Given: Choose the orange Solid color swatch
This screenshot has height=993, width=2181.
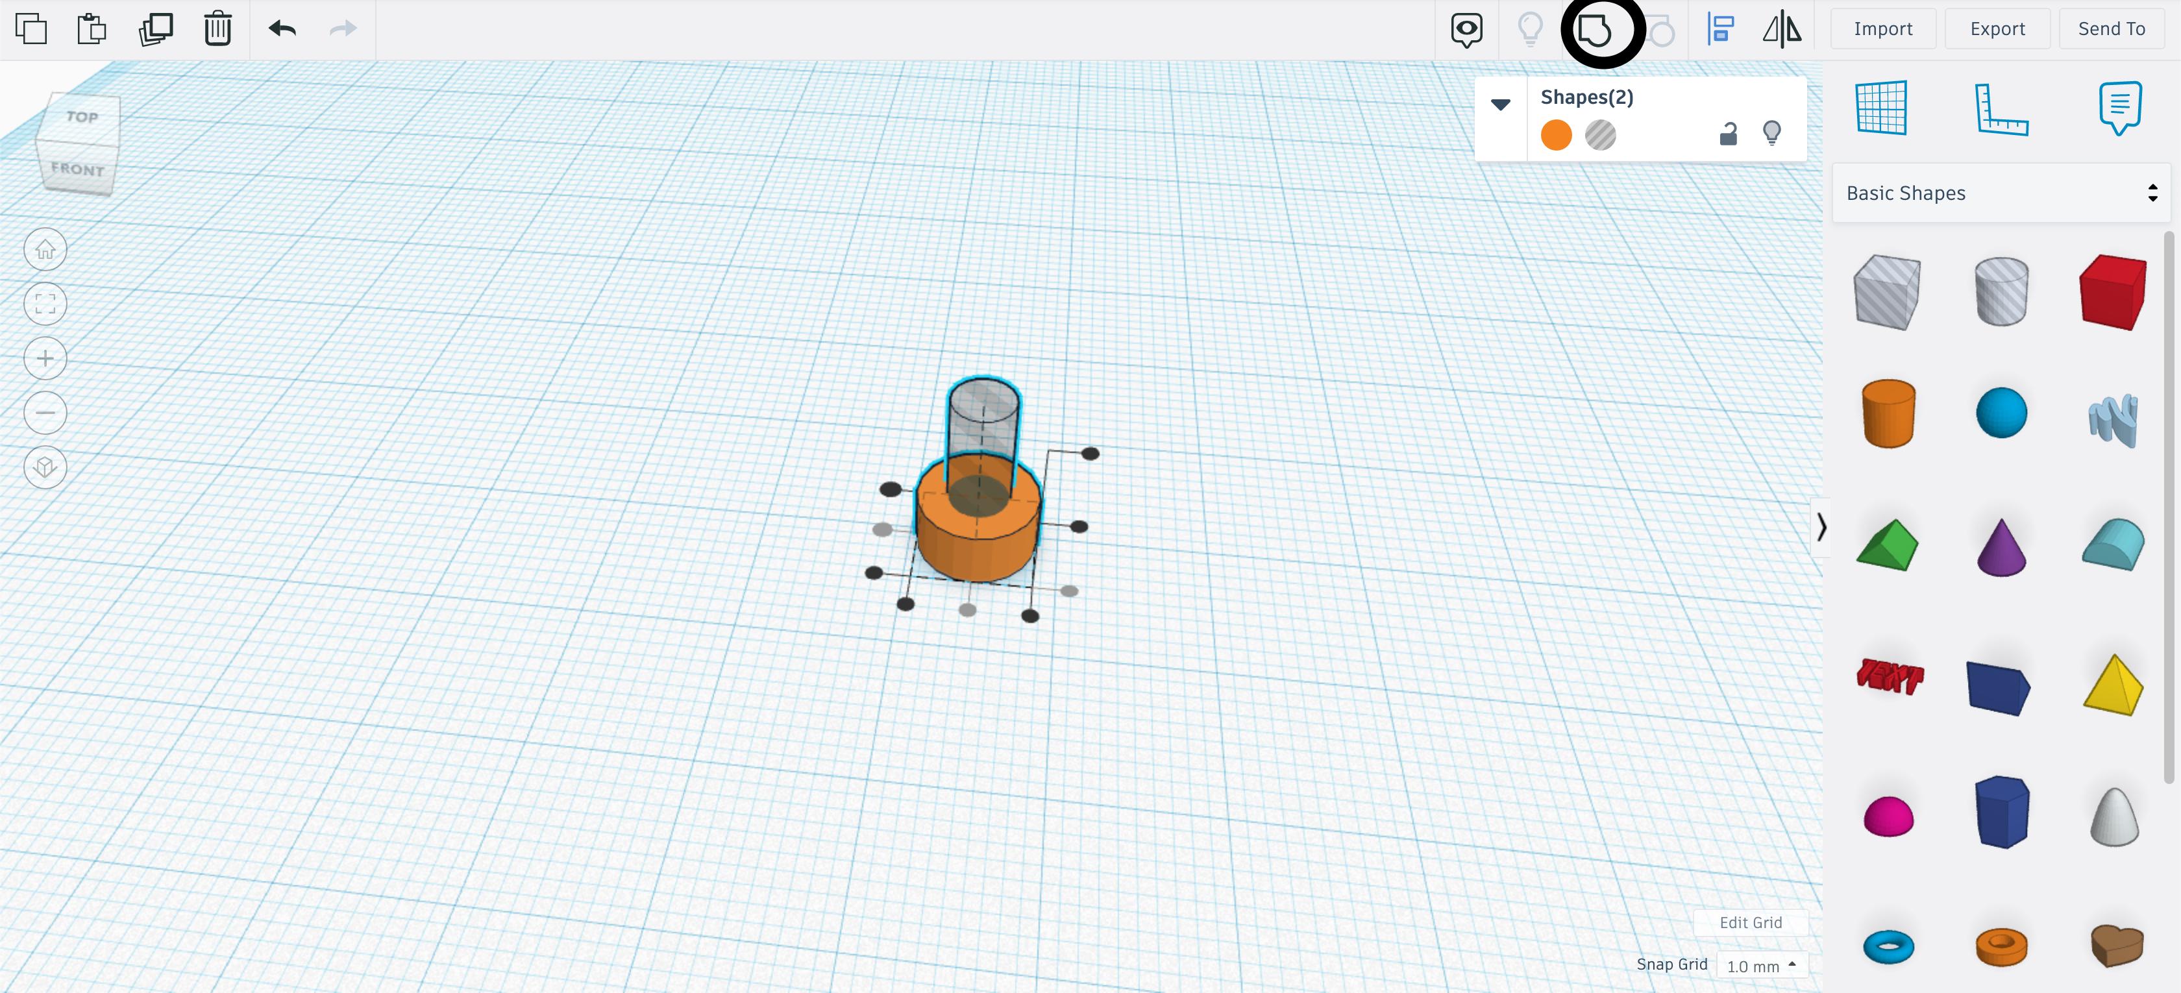Looking at the screenshot, I should [1556, 136].
